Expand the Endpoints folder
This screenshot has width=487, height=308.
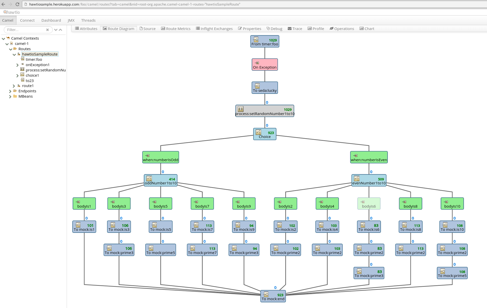pyautogui.click(x=10, y=91)
